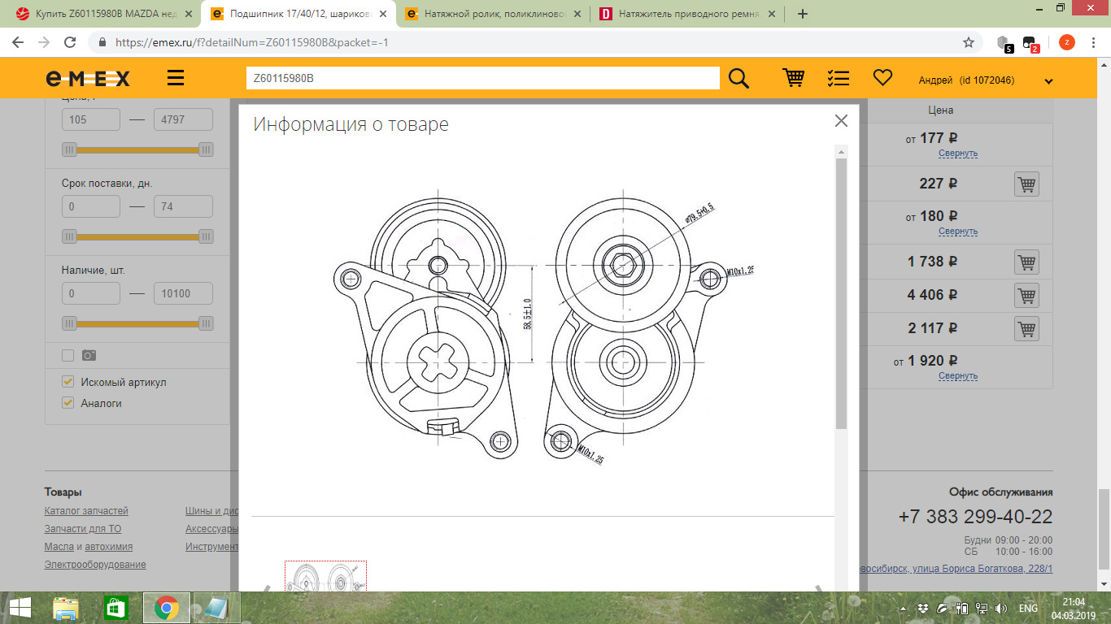Open автохимия link in footer
Image resolution: width=1111 pixels, height=624 pixels.
pyautogui.click(x=109, y=547)
